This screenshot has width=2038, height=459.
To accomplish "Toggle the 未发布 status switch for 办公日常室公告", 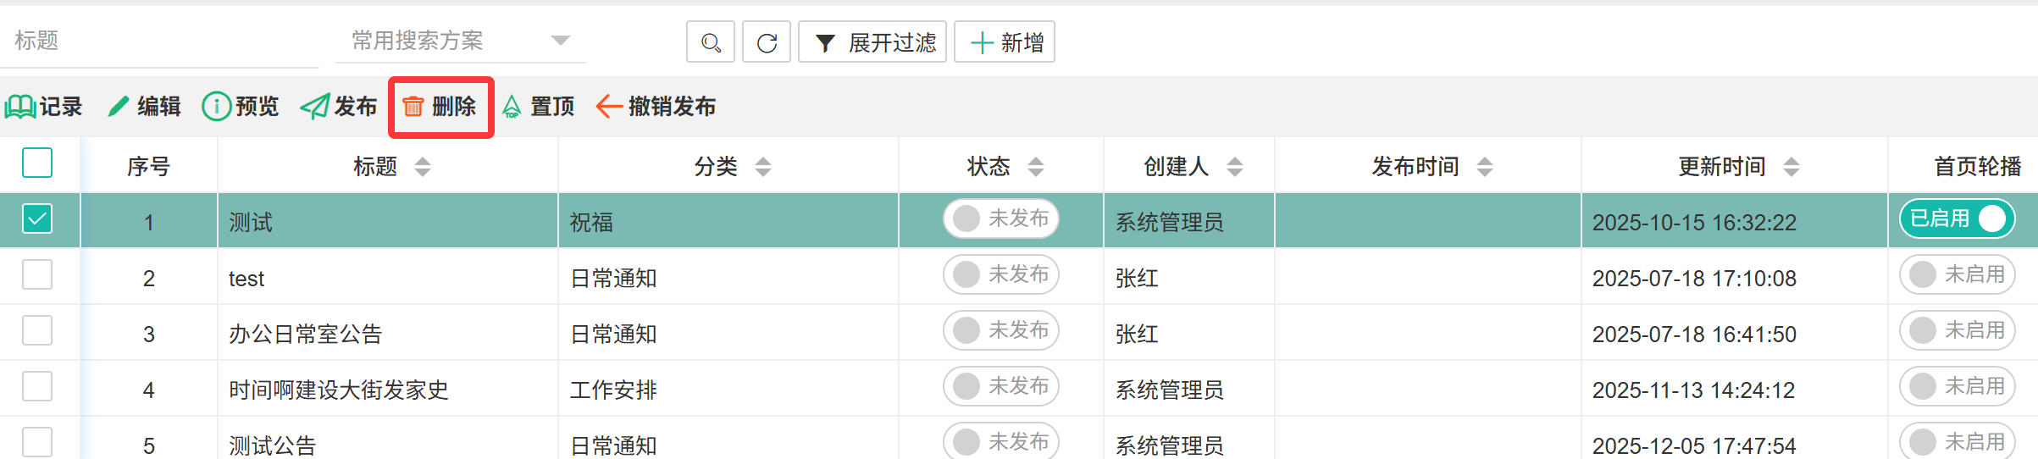I will [1001, 330].
